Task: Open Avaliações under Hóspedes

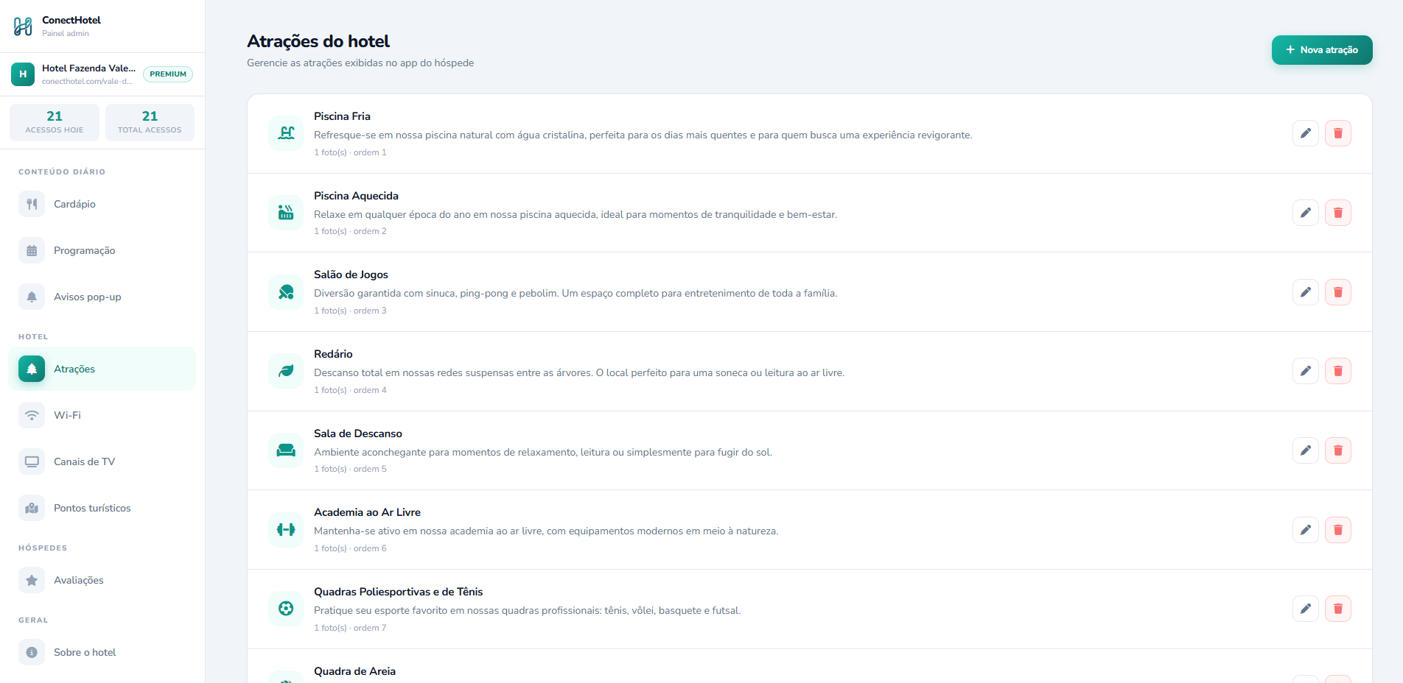Action: click(102, 580)
